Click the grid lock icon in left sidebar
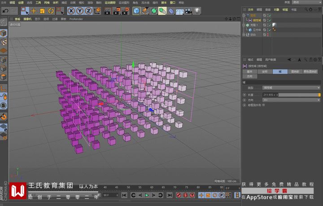 [4, 128]
